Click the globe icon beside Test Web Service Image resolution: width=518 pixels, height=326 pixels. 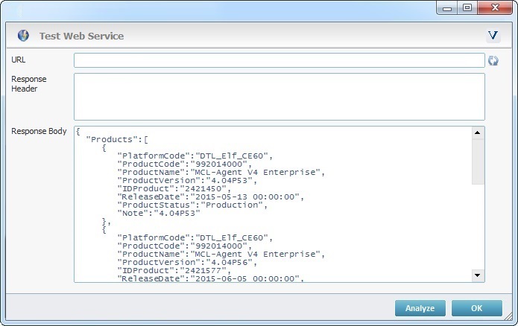pos(23,36)
